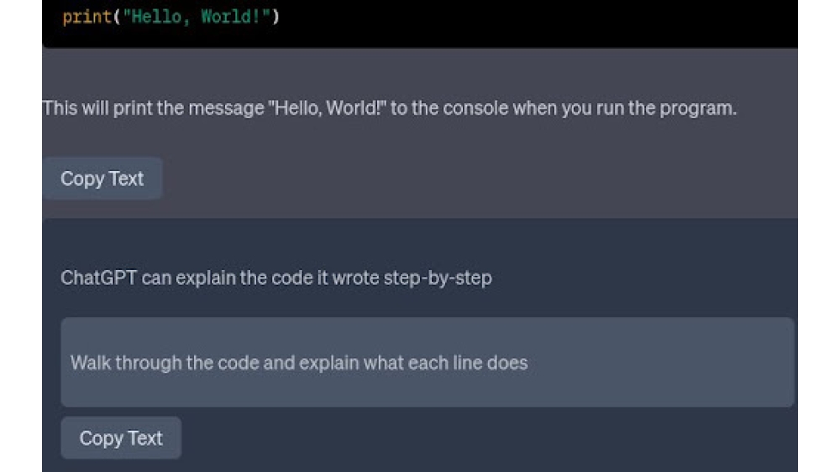Select the "Walk through the code" prompt box
The width and height of the screenshot is (840, 472).
pos(427,362)
